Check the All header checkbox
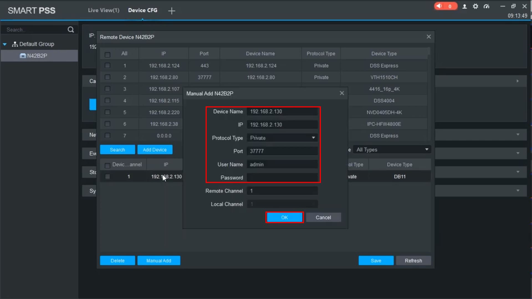532x299 pixels. coord(108,55)
